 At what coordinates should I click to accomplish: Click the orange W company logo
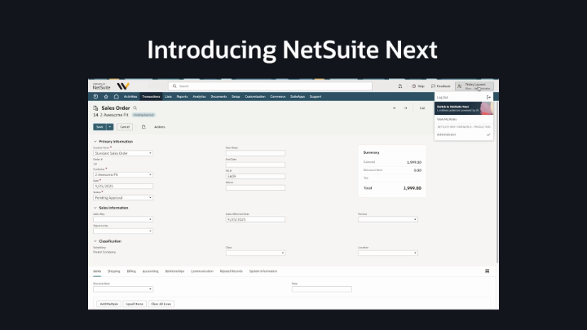(123, 86)
